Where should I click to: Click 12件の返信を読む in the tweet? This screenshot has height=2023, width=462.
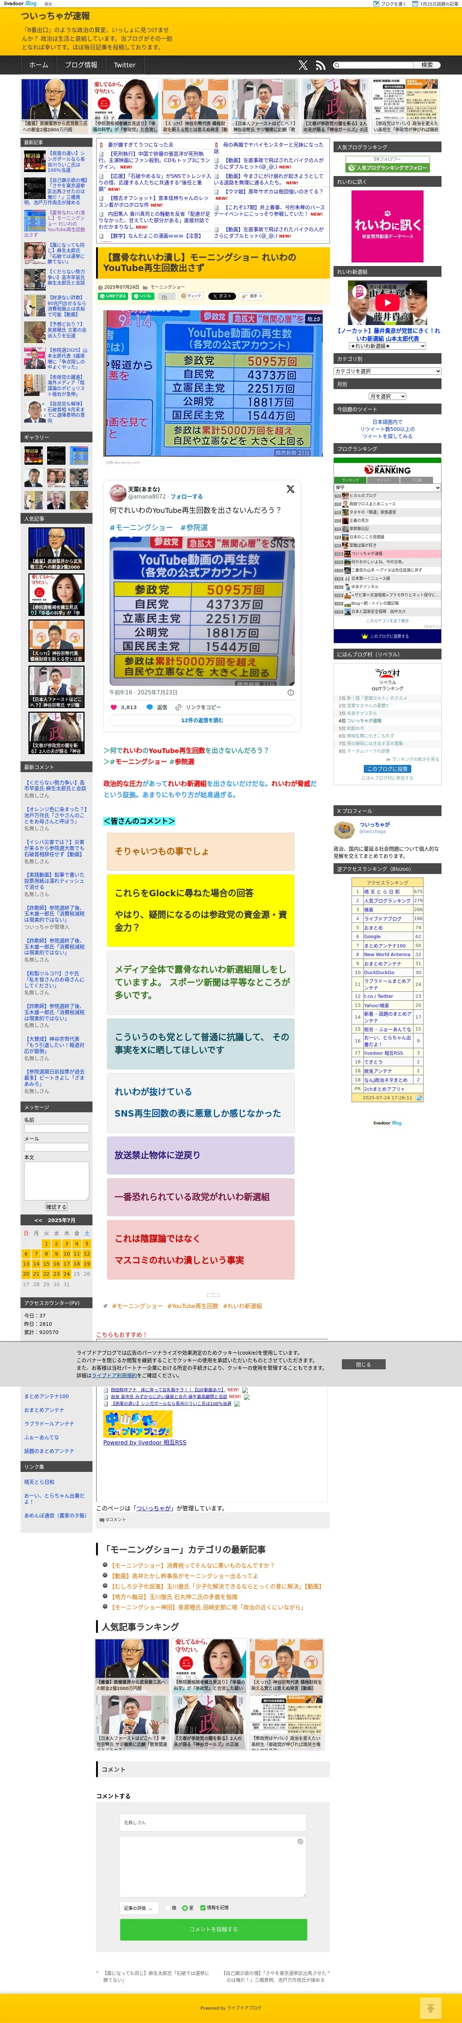tap(202, 720)
